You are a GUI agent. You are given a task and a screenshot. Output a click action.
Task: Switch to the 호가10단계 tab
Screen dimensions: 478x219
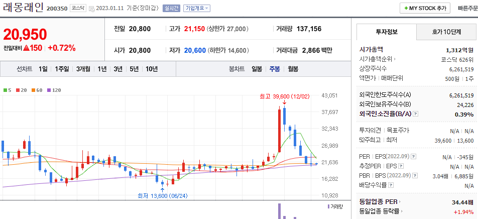[446, 32]
